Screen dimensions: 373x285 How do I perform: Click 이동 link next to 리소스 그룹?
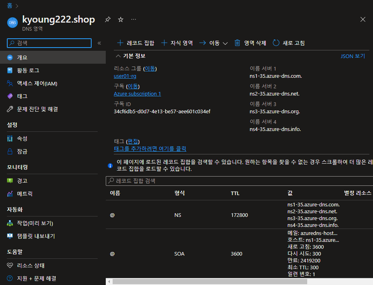pos(150,69)
